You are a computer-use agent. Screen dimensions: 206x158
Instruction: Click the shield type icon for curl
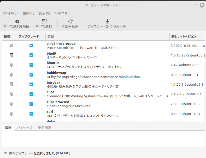coord(11,114)
